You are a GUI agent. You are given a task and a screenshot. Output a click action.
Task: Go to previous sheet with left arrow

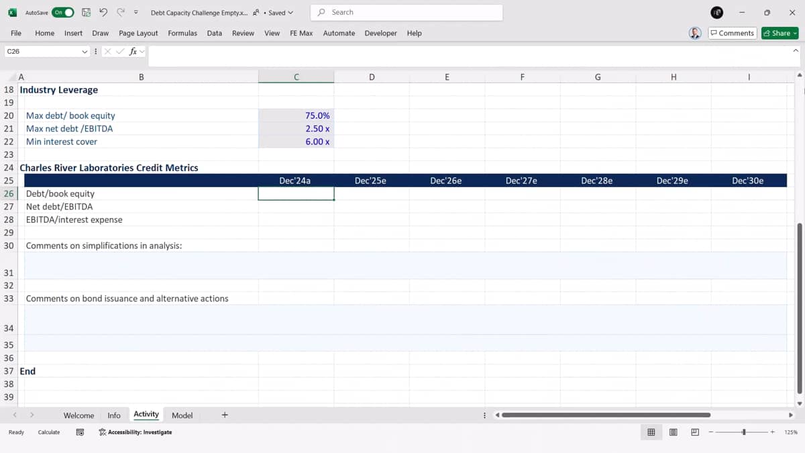[15, 415]
